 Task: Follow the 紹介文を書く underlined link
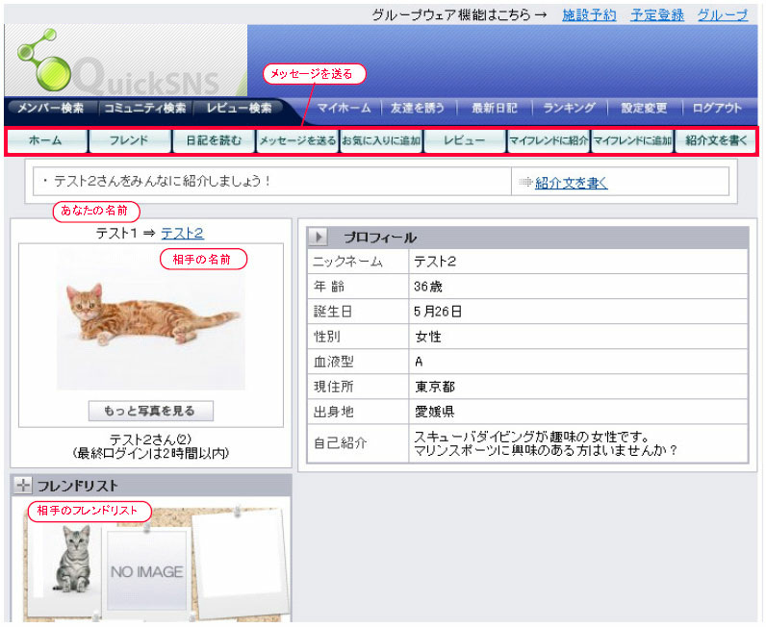571,183
